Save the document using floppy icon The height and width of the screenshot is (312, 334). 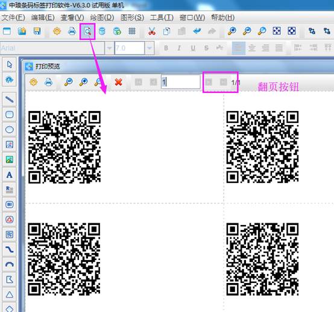(x=37, y=31)
